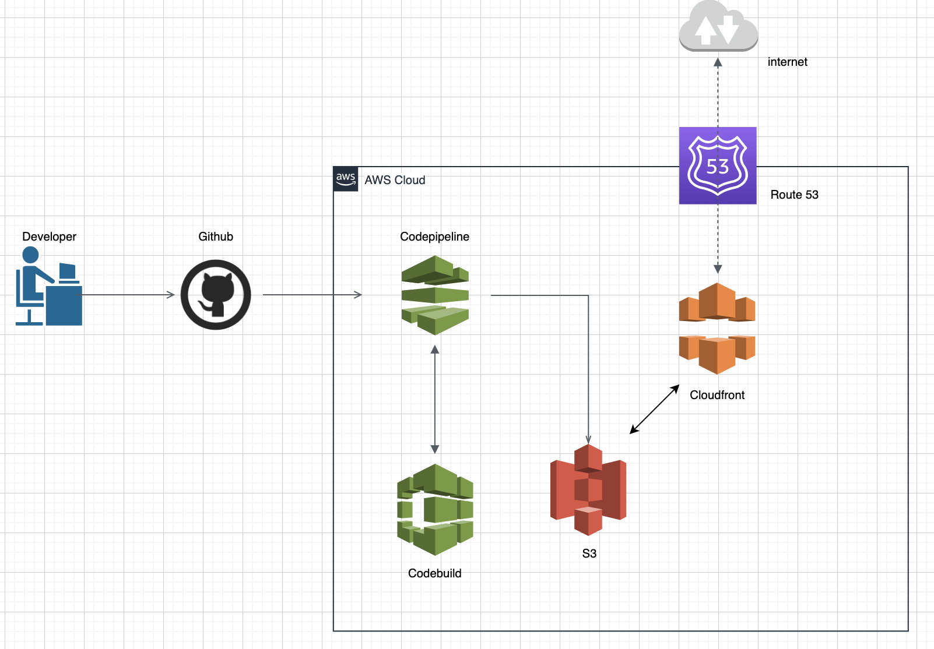The image size is (934, 649).
Task: Select the S3 label under the bucket
Action: coord(588,553)
